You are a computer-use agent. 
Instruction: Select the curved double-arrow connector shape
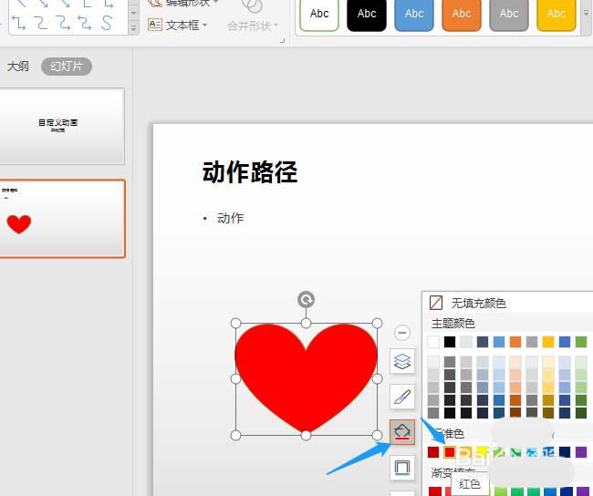[x=84, y=23]
